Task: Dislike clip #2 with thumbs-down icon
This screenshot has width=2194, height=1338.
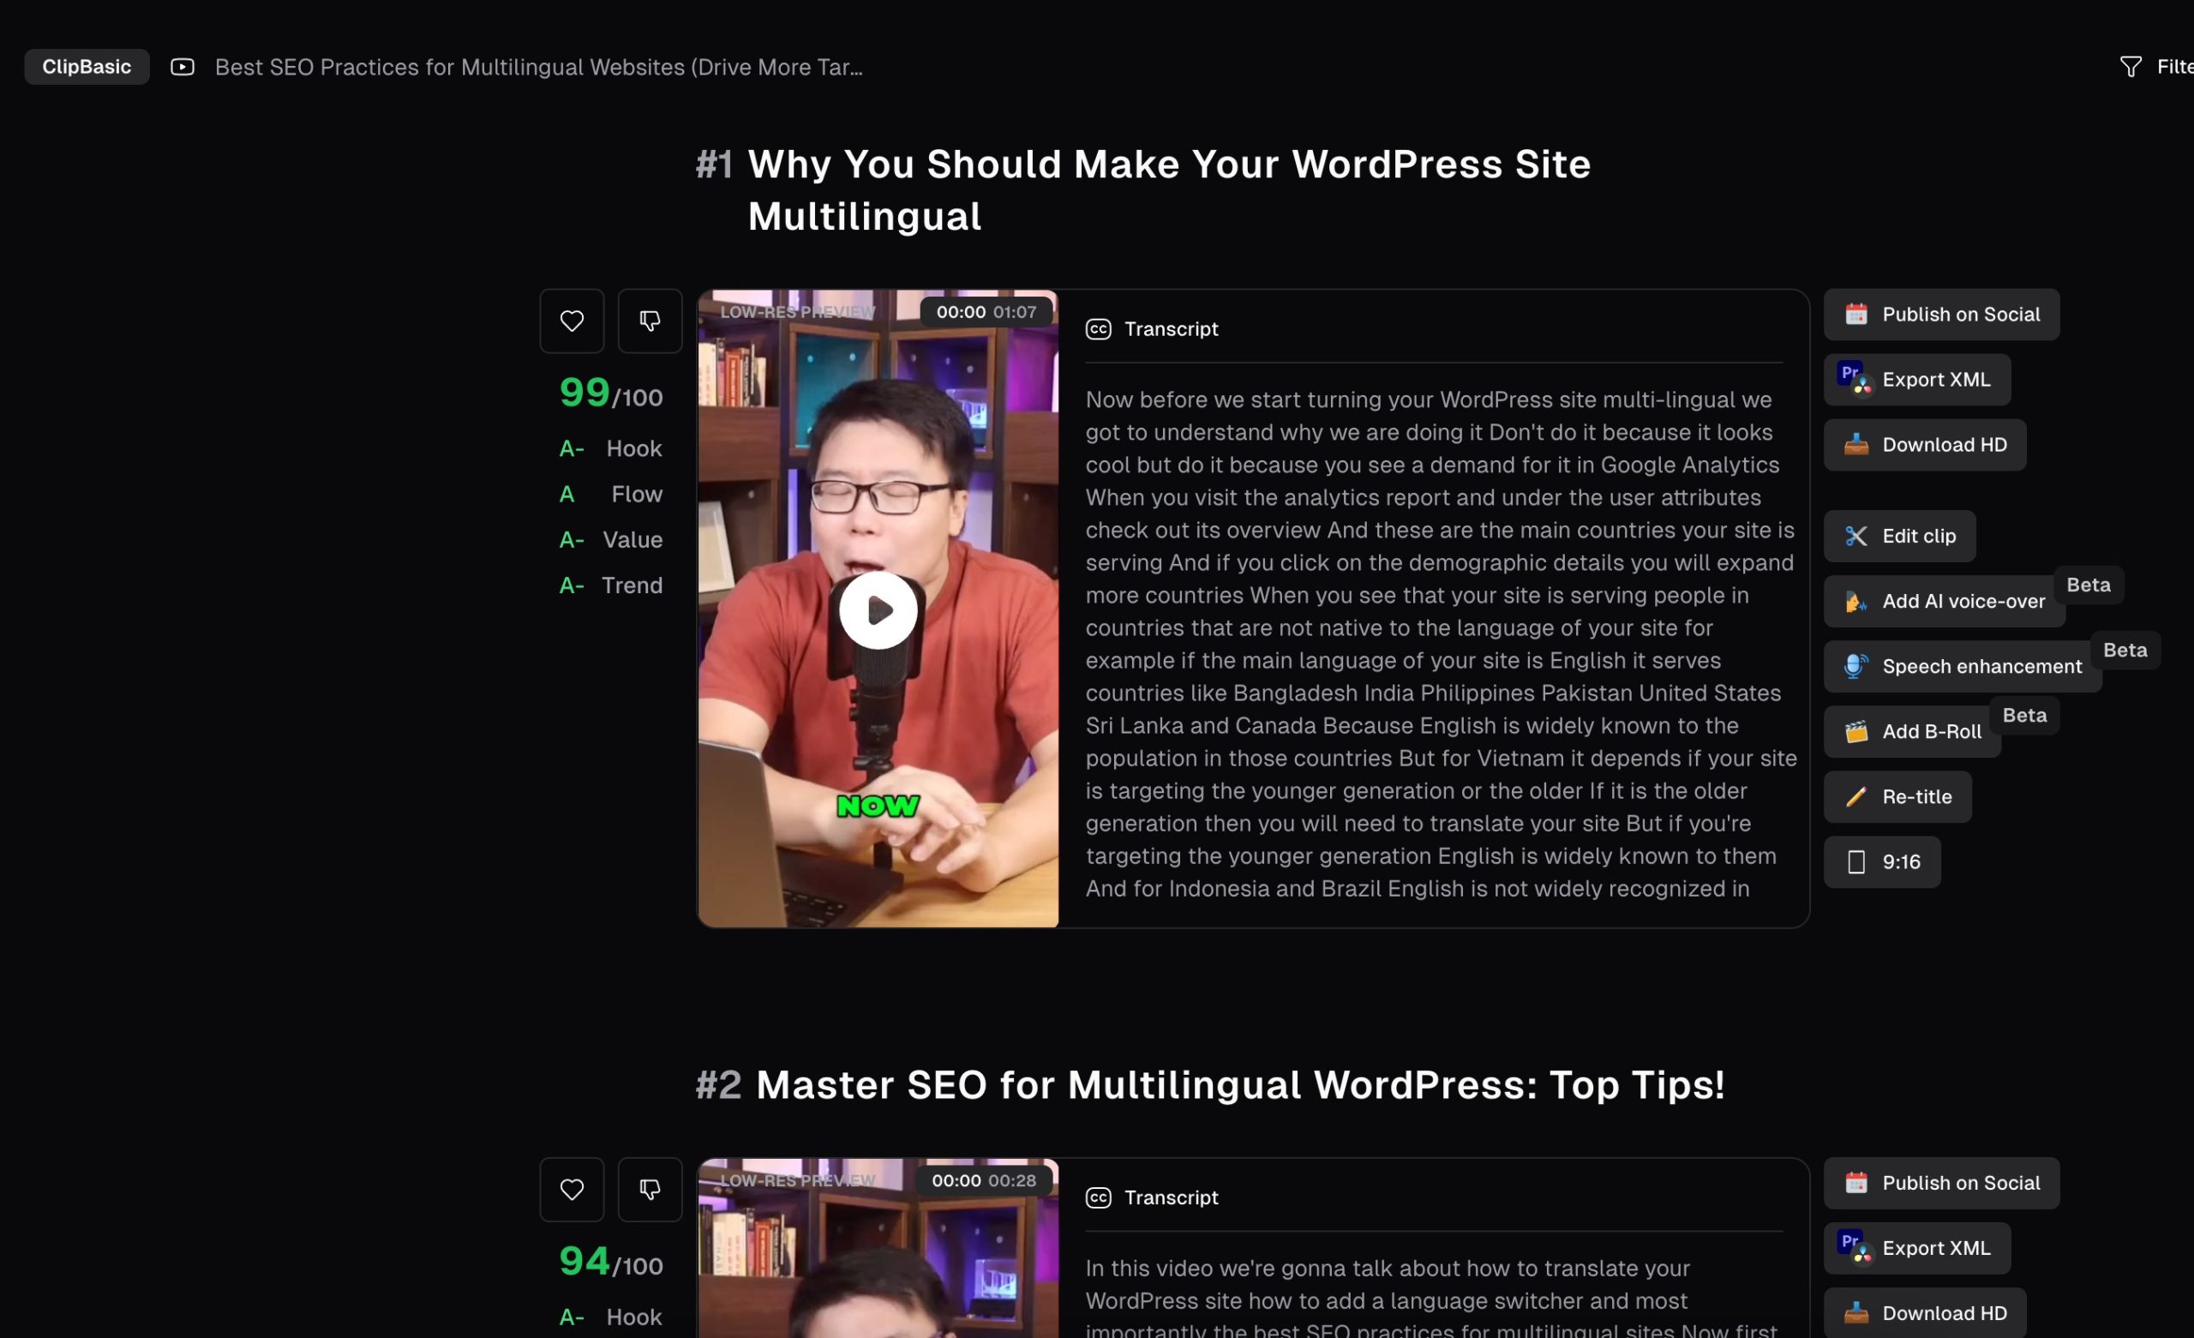Action: pos(650,1189)
